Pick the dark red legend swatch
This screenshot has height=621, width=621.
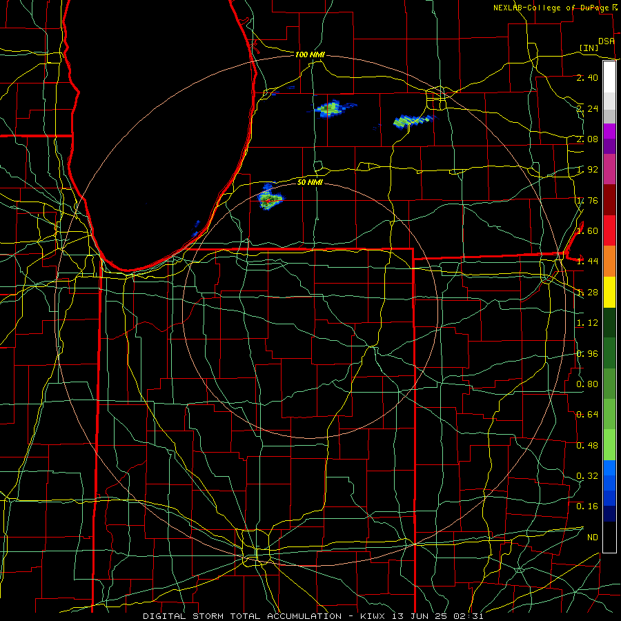pyautogui.click(x=609, y=200)
